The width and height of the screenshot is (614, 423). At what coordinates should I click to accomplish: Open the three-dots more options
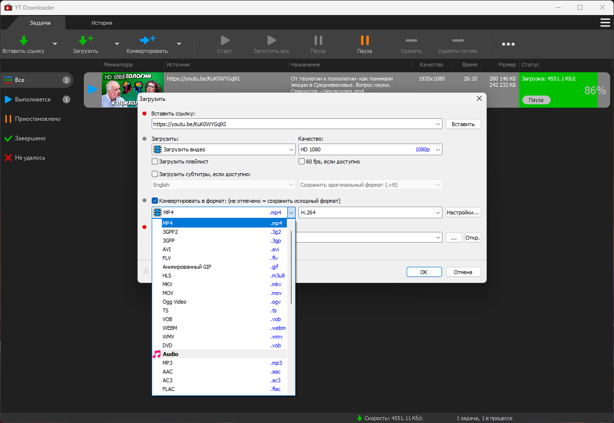pyautogui.click(x=508, y=44)
